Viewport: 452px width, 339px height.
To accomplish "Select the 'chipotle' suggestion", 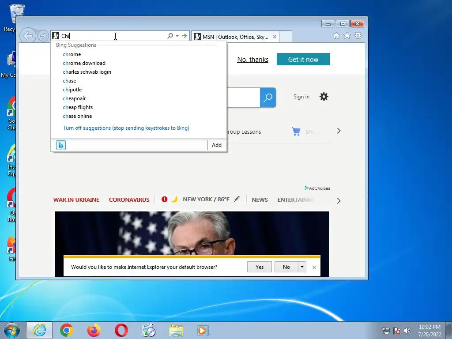I will [x=72, y=90].
